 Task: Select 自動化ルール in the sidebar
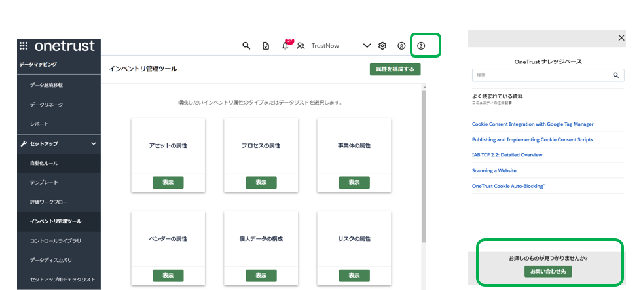click(45, 163)
